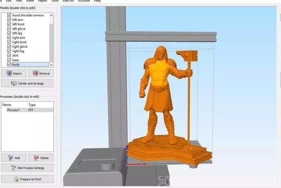Uncheck the right boot checkbox
The height and width of the screenshot is (188, 281).
(x=9, y=42)
